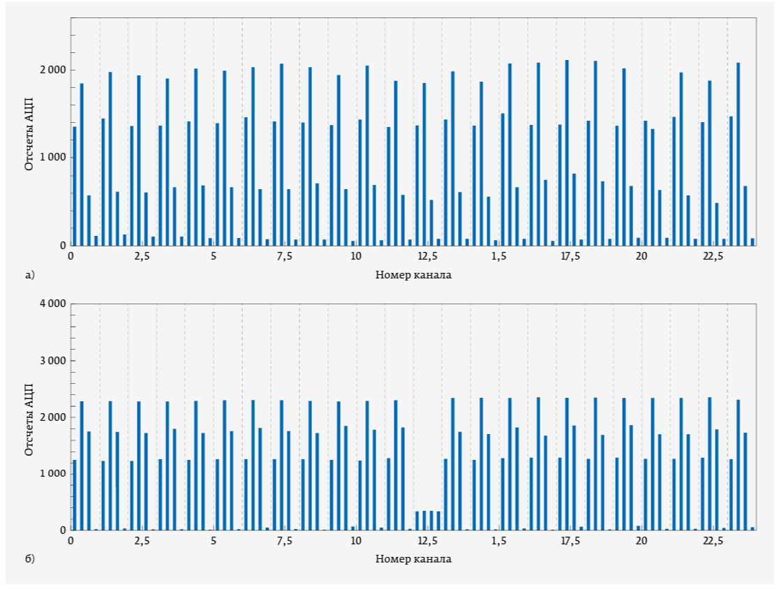Click "1 000" tick label in bottom chart
Image resolution: width=777 pixels, height=589 pixels.
(x=53, y=474)
